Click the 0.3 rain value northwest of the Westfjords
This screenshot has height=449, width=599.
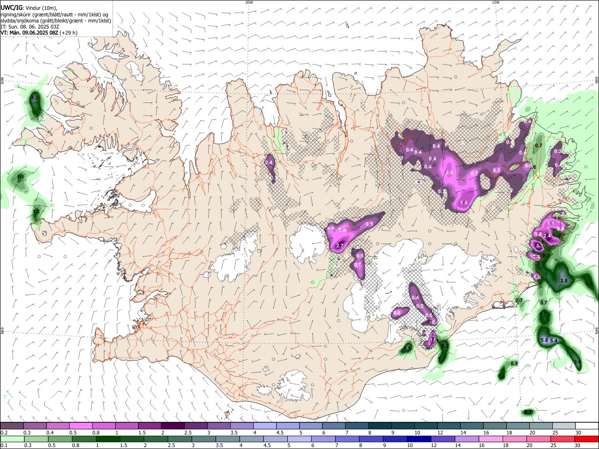pyautogui.click(x=34, y=98)
